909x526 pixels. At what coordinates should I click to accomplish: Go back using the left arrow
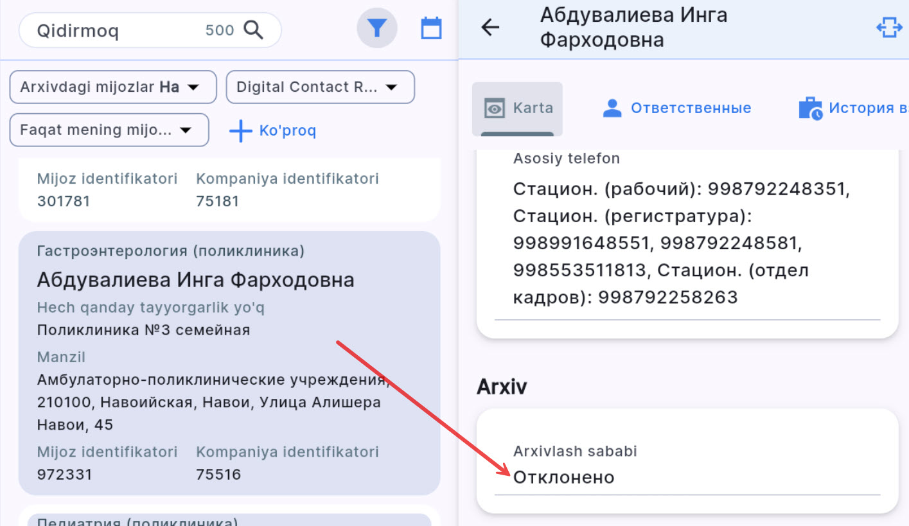490,28
